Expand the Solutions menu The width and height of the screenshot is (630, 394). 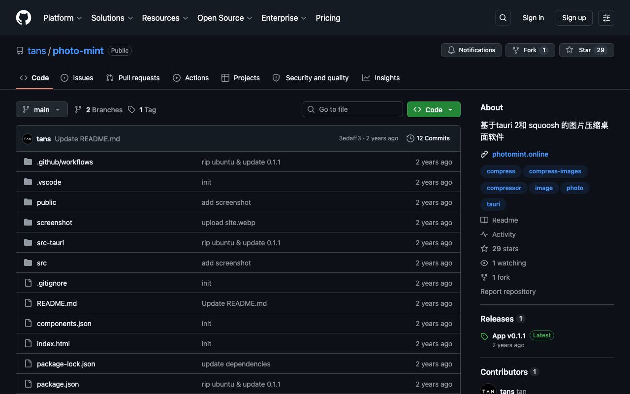(x=112, y=18)
